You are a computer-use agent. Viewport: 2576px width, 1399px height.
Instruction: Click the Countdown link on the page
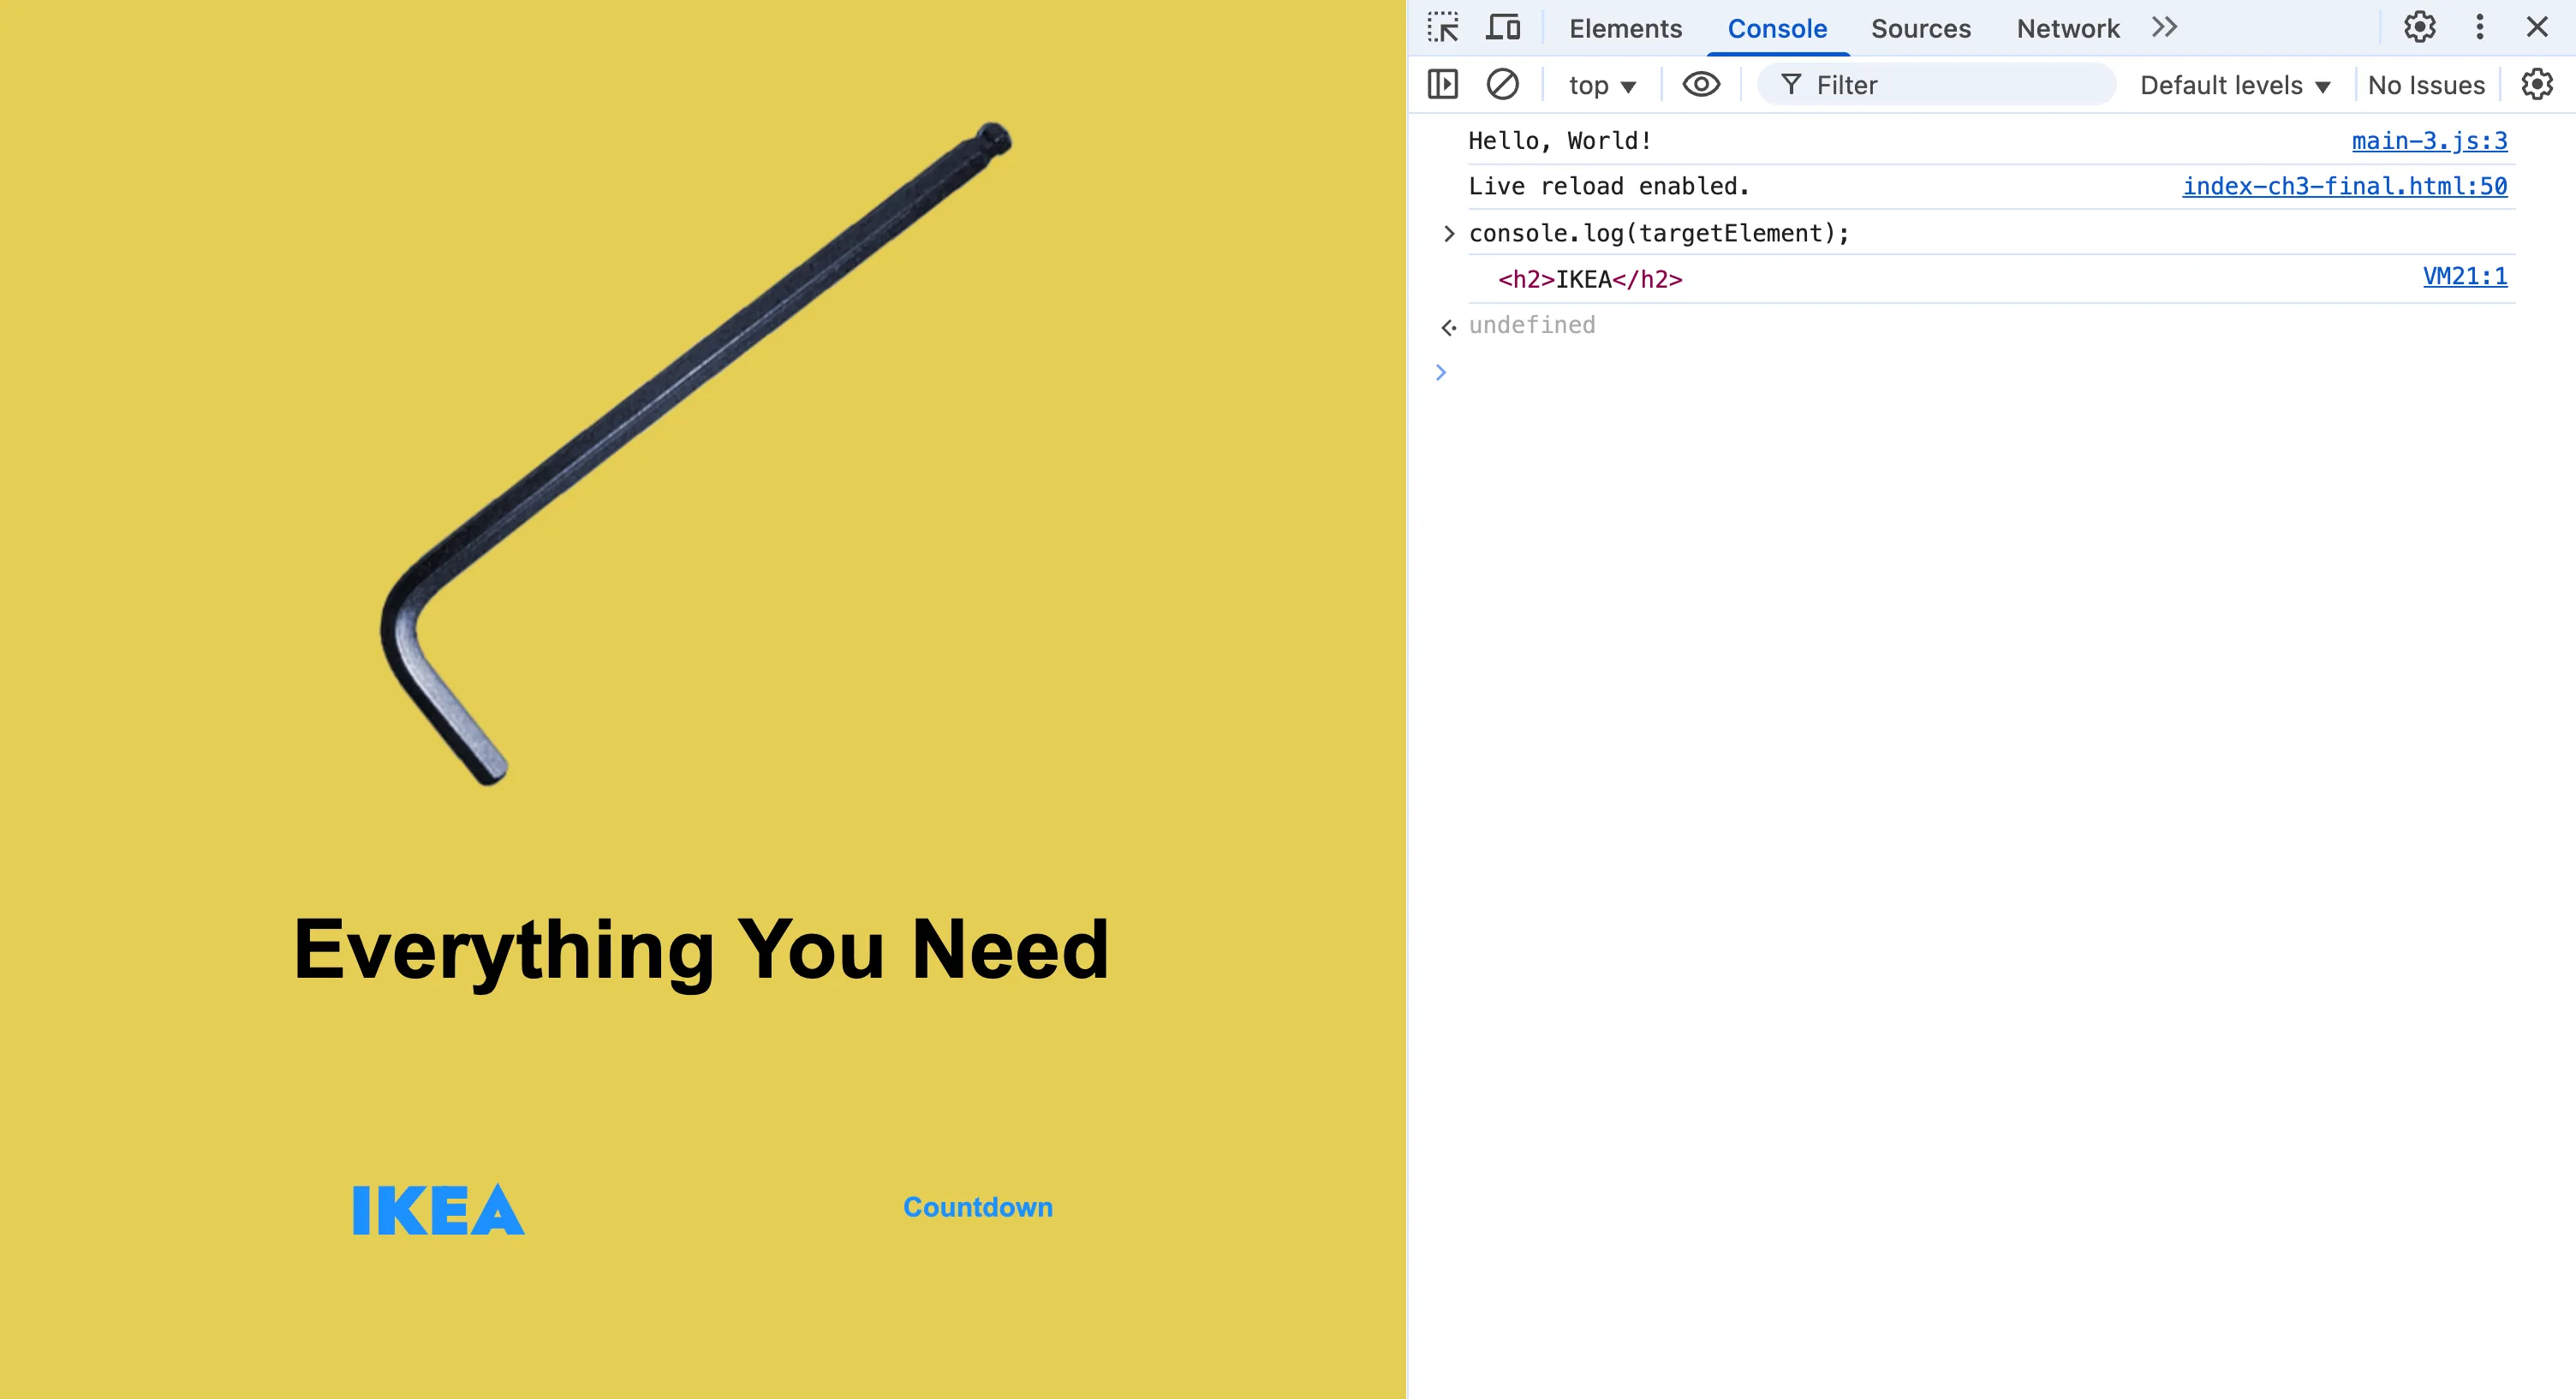(x=977, y=1207)
